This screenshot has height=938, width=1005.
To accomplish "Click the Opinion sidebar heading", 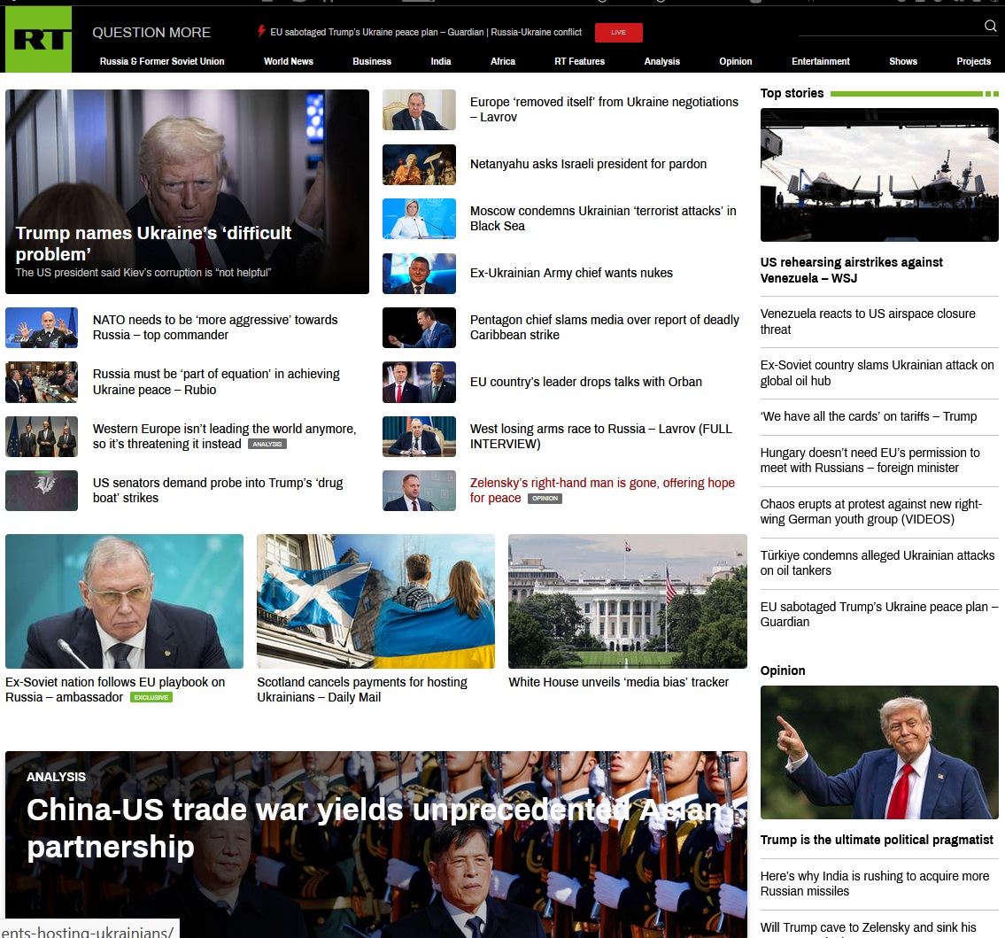I will click(783, 671).
